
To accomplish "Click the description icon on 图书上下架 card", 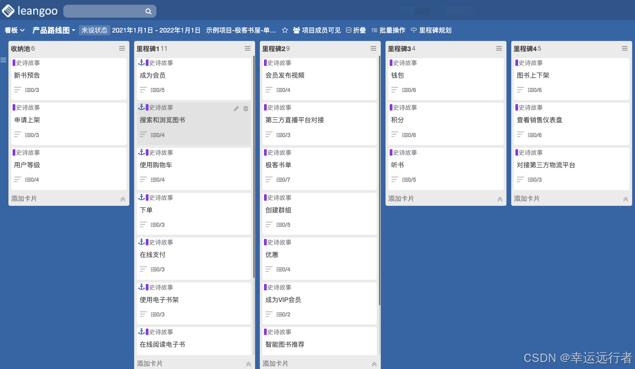I will pyautogui.click(x=520, y=90).
